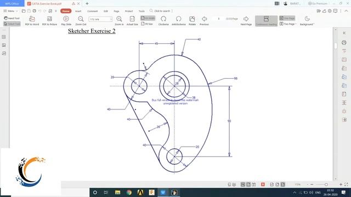Rotate the page Clockwise

click(x=163, y=21)
